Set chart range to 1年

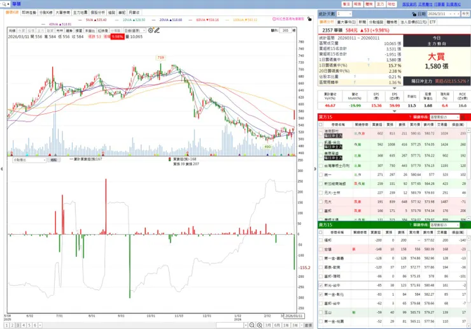click(x=286, y=325)
